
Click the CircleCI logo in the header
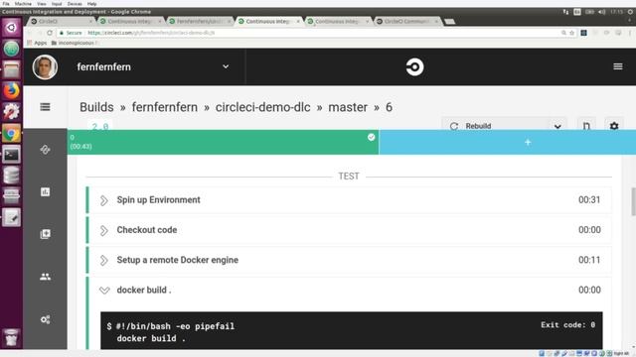click(414, 66)
